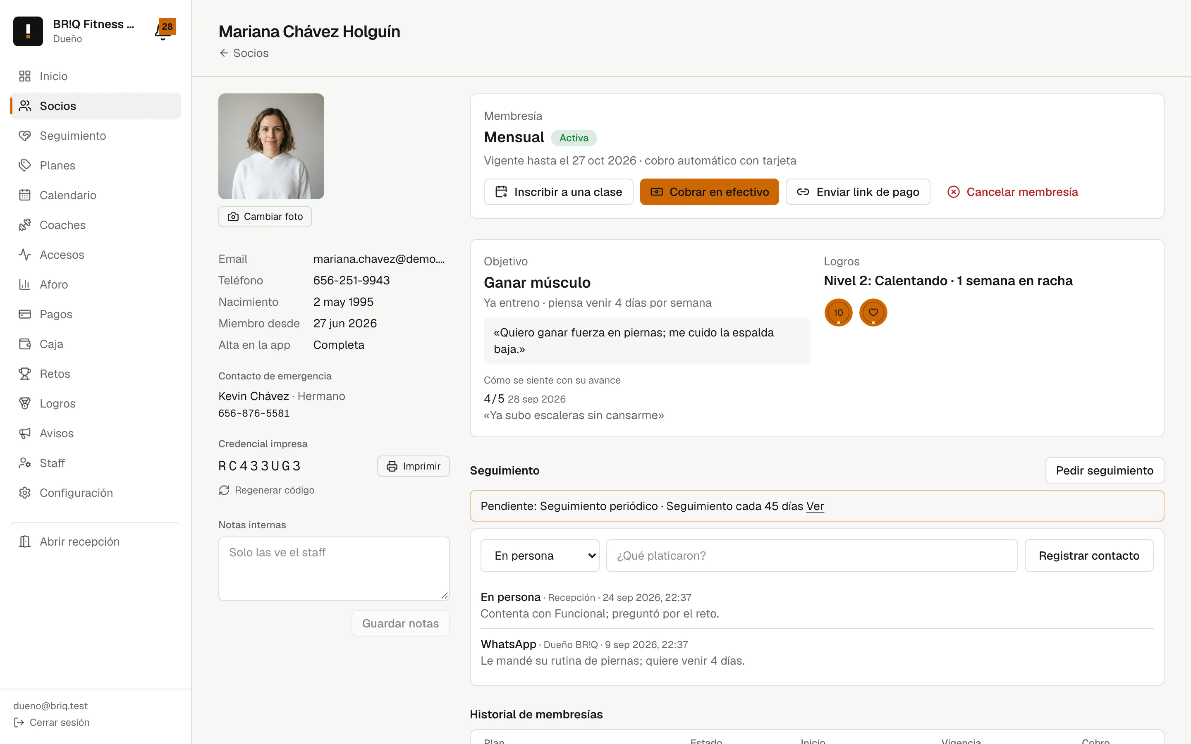
Task: Click Guardar notas button
Action: (x=400, y=623)
